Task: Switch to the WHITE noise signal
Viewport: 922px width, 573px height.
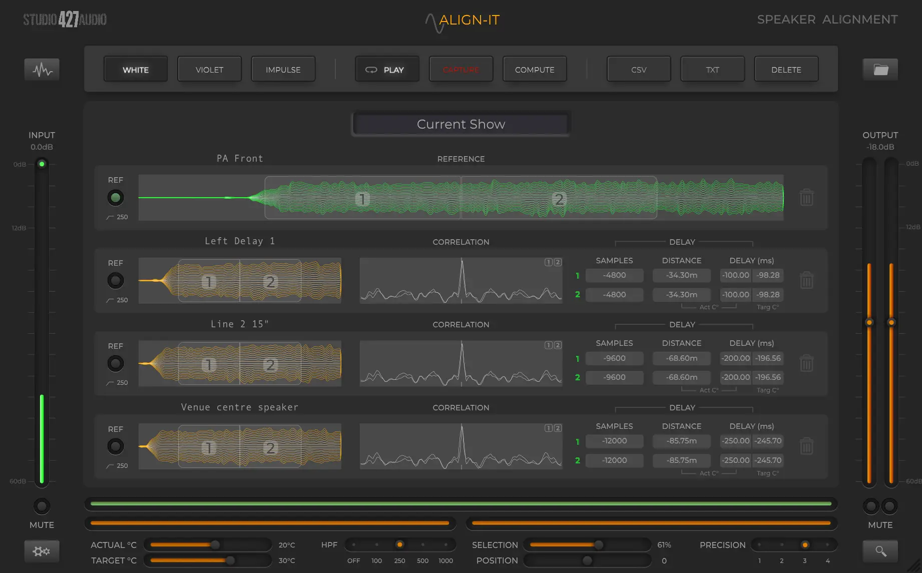Action: click(135, 69)
